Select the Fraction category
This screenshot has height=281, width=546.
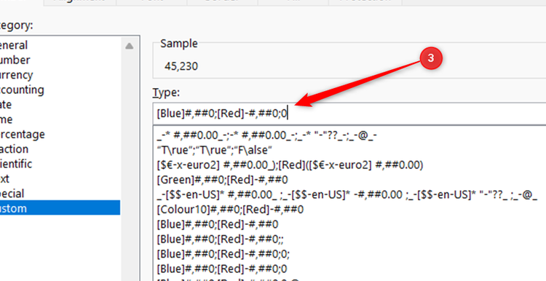(60, 149)
